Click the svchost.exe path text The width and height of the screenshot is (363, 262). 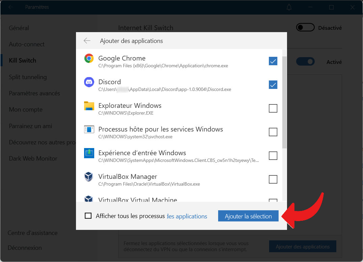[x=135, y=137]
